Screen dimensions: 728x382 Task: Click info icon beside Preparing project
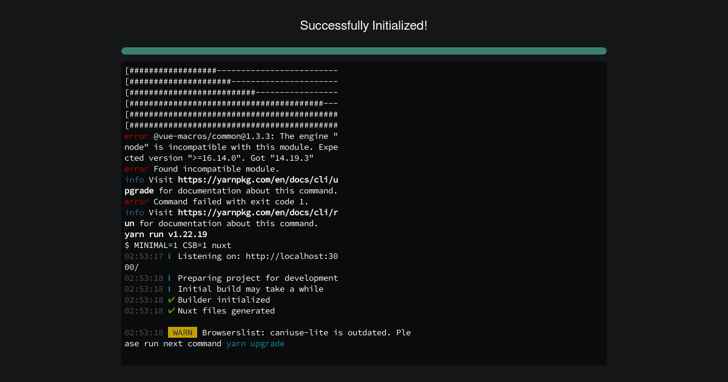click(x=169, y=278)
